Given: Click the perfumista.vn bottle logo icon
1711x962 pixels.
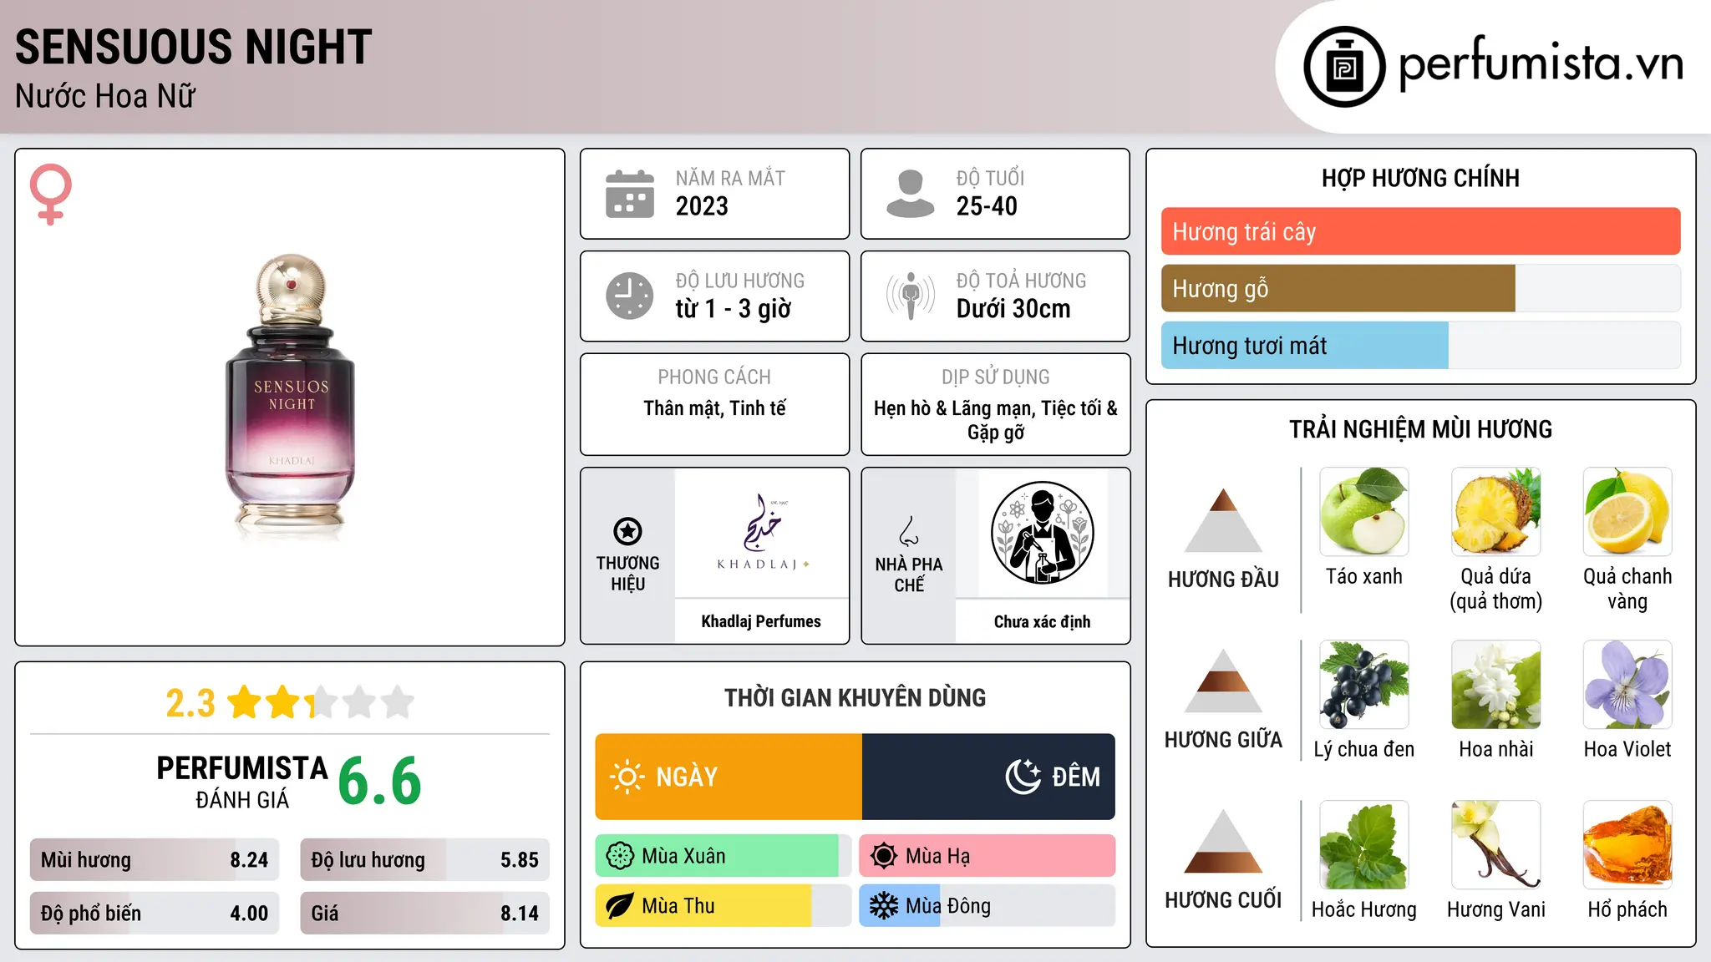Looking at the screenshot, I should (x=1344, y=67).
